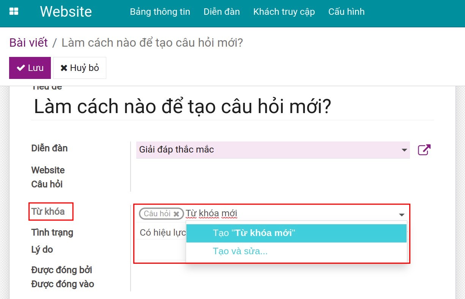Open the Cấu hình menu
Screen dimensions: 465x299
(346, 12)
